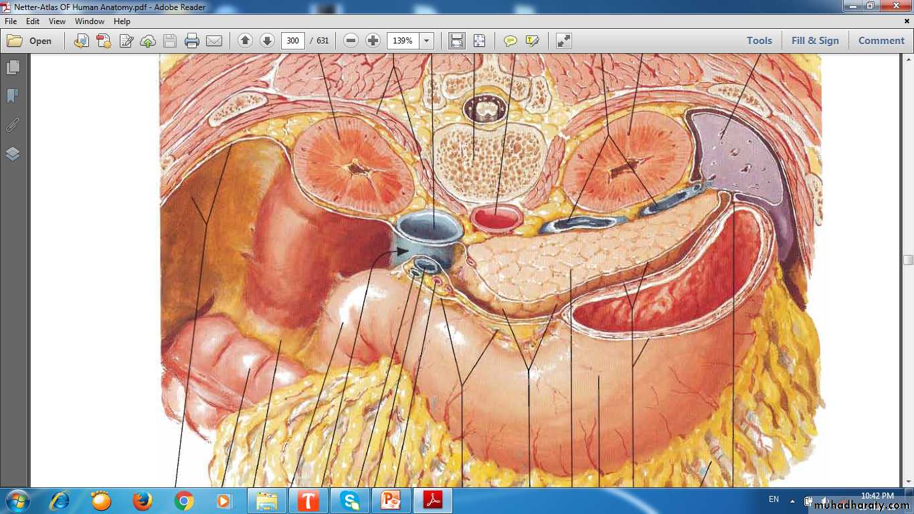Go to previous page with up arrow
The height and width of the screenshot is (514, 914).
tap(245, 41)
